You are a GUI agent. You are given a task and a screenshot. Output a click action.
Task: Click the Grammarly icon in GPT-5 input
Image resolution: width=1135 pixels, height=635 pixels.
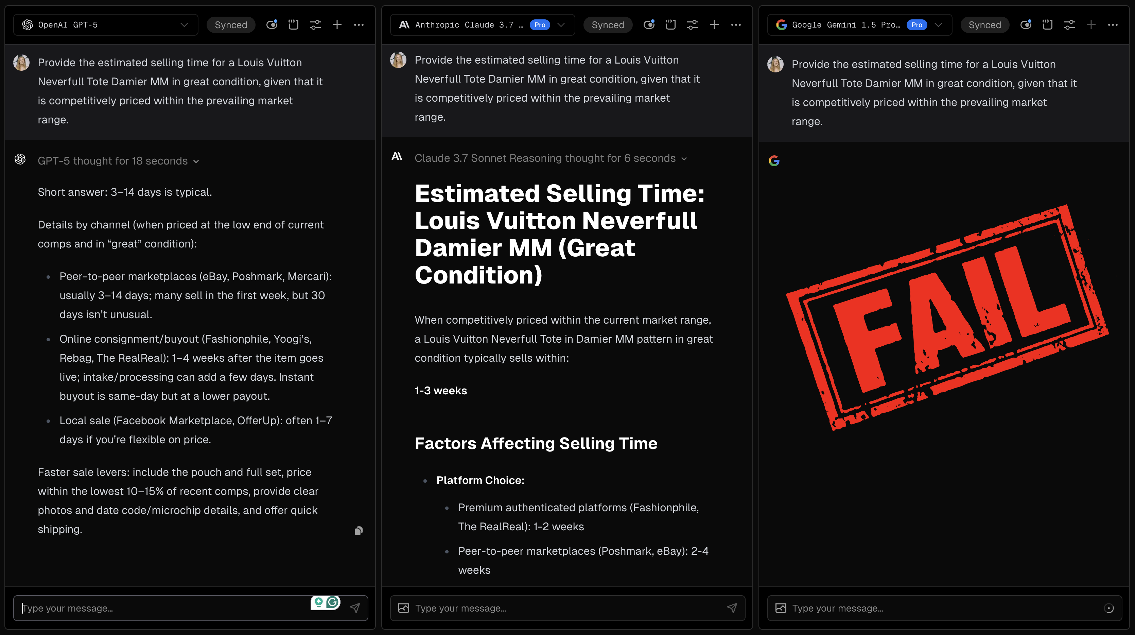coord(333,602)
